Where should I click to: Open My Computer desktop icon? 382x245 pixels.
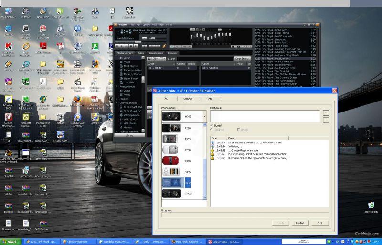point(8,13)
